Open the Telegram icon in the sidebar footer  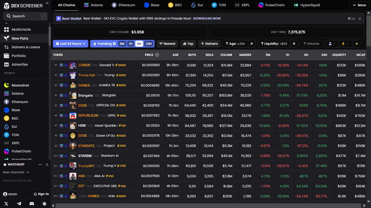click(19, 204)
